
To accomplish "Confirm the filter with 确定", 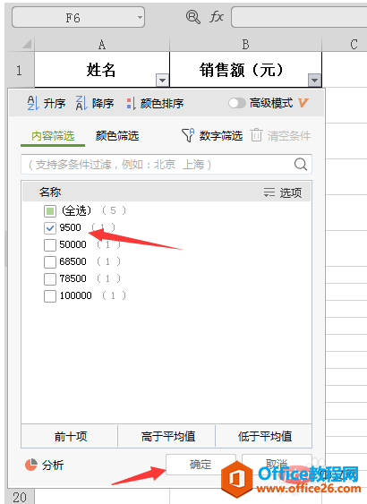I will point(201,464).
